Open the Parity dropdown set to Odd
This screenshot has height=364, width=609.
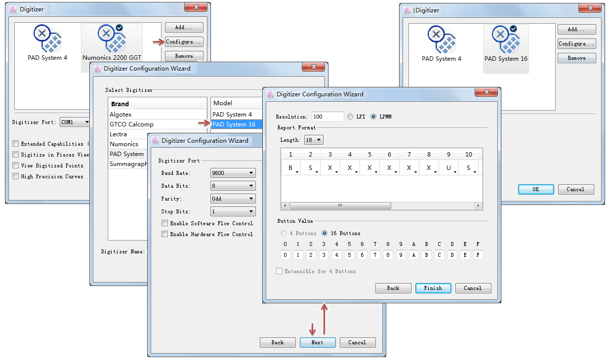[x=232, y=199]
